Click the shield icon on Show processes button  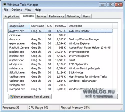pyautogui.click(x=12, y=96)
